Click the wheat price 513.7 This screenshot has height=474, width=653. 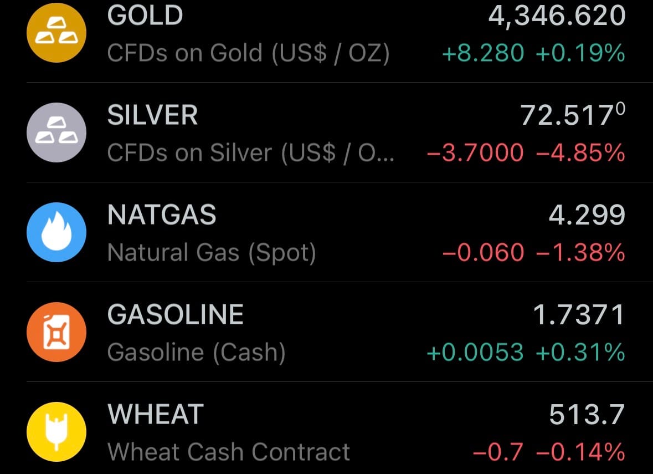click(587, 415)
